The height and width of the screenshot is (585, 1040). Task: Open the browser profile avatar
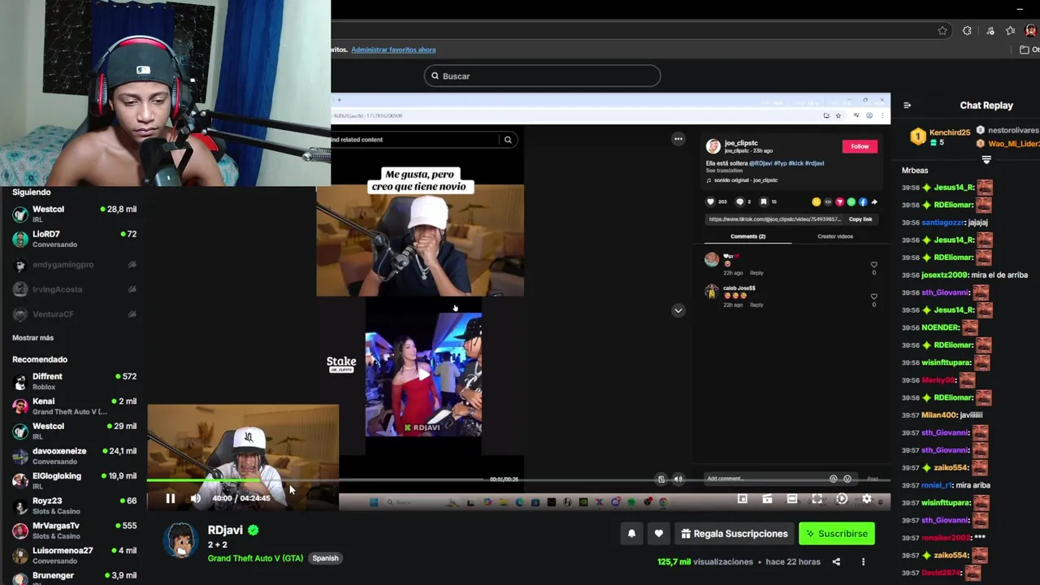point(1031,31)
